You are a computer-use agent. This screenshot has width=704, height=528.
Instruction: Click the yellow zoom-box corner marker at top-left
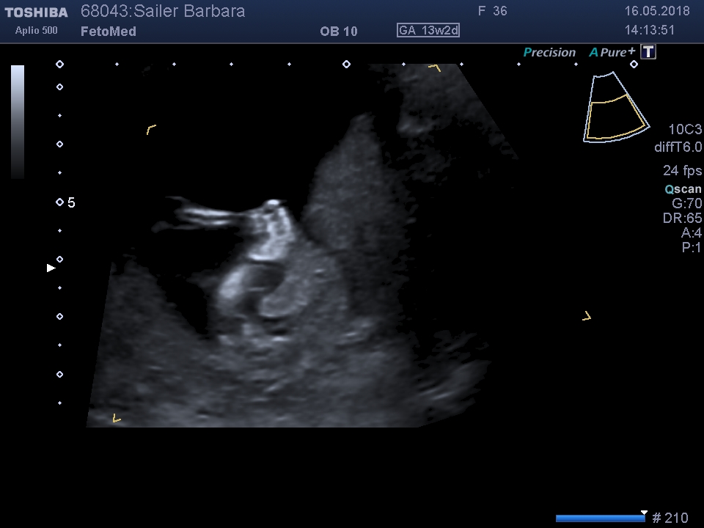(151, 130)
